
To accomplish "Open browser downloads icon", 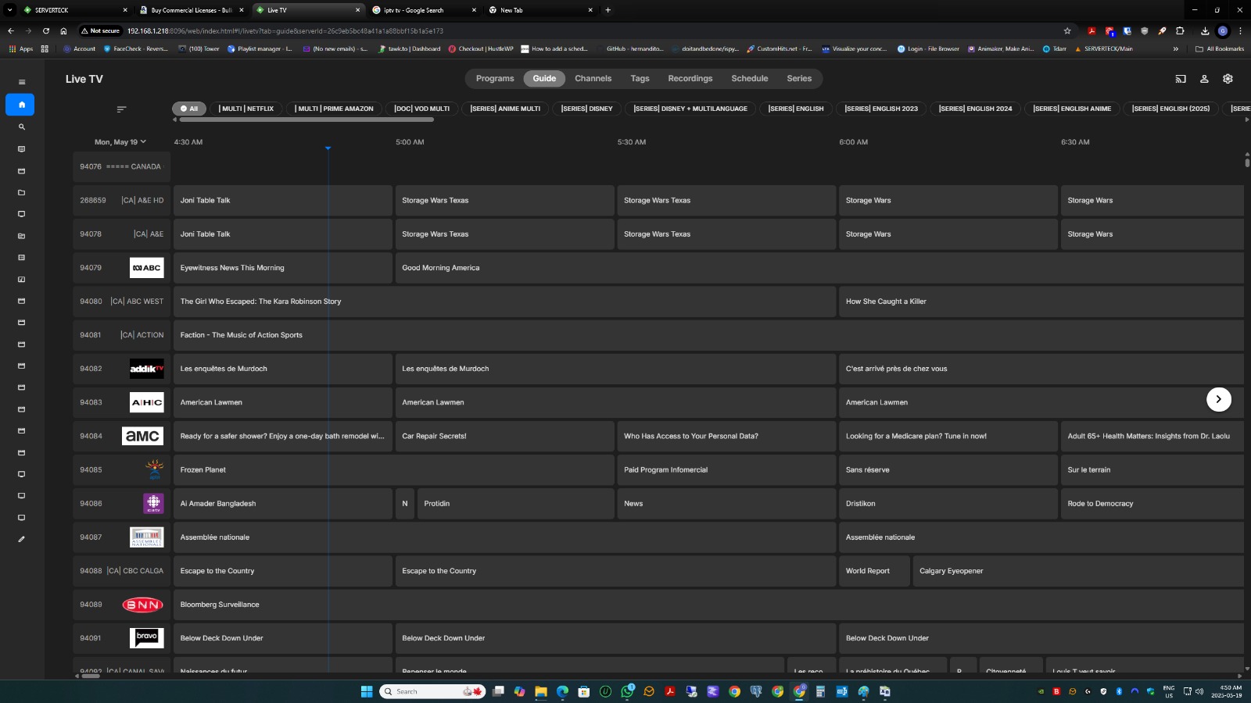I will point(1205,31).
